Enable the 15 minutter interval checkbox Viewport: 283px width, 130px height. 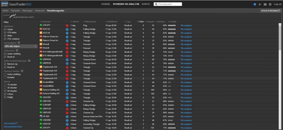(5, 85)
